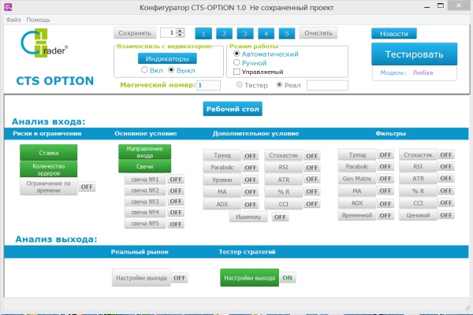Open the Направление входа settings
473x315 pixels.
(x=145, y=152)
